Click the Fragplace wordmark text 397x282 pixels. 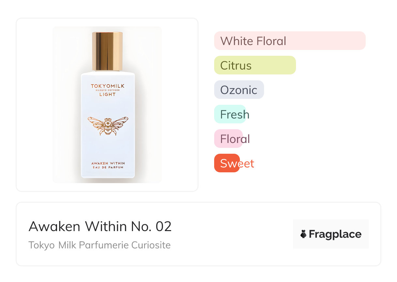pos(335,234)
